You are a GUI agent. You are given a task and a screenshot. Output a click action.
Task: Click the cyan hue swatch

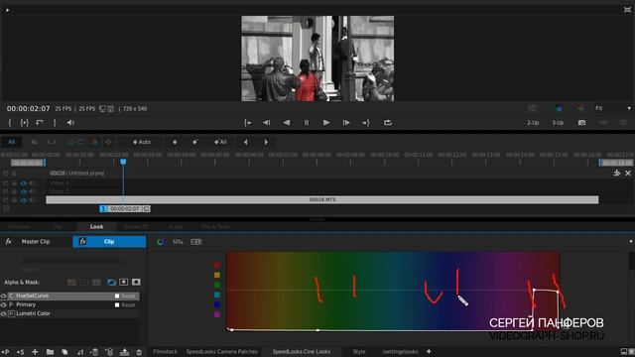[x=217, y=295]
